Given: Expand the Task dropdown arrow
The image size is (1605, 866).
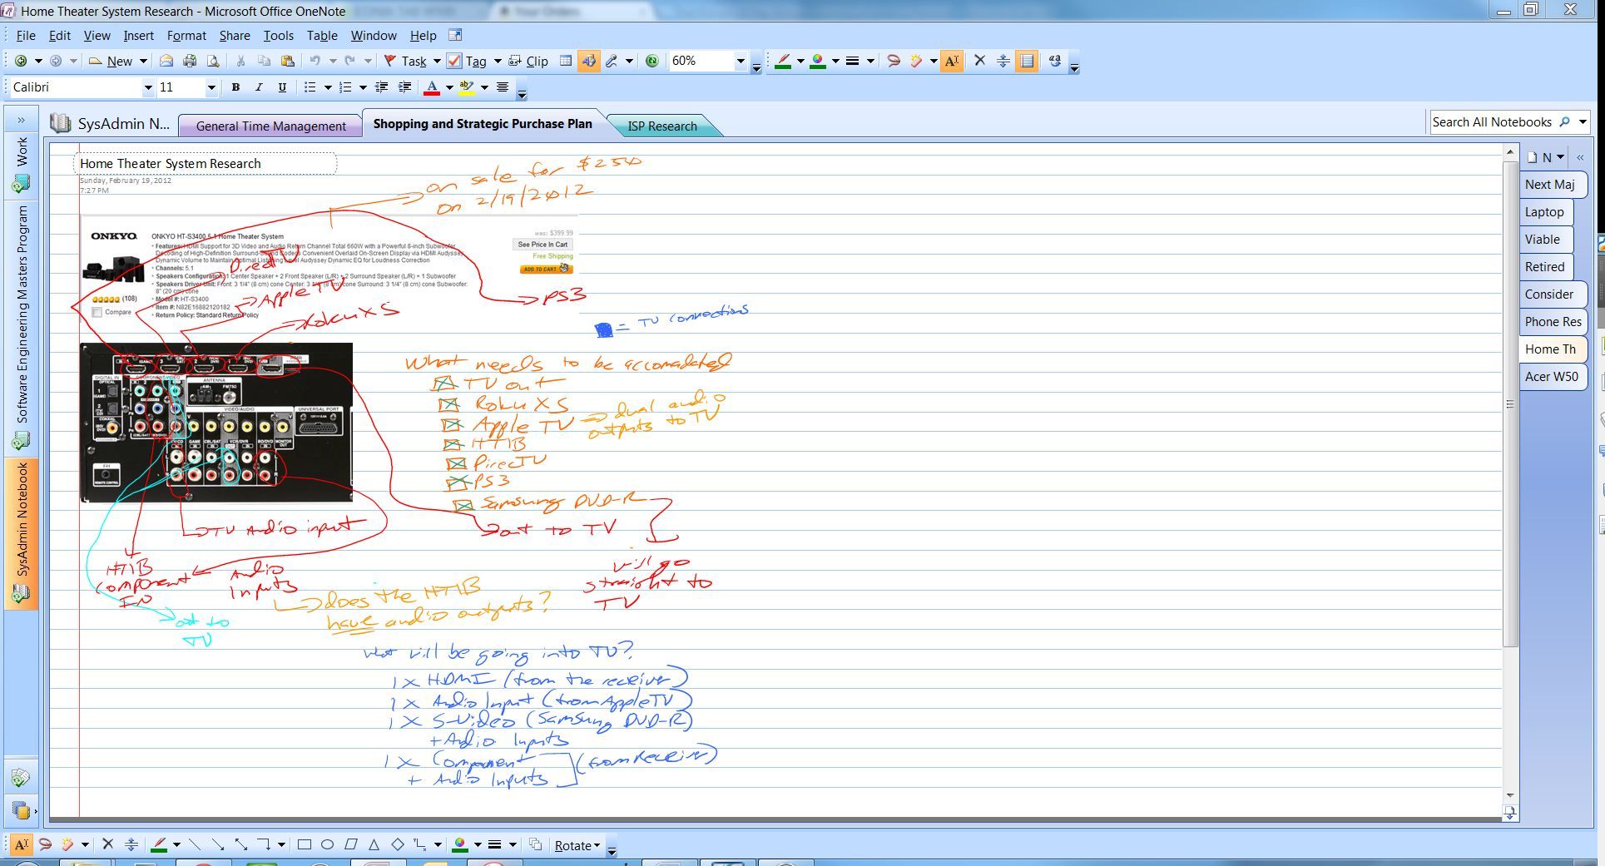Looking at the screenshot, I should click(437, 61).
